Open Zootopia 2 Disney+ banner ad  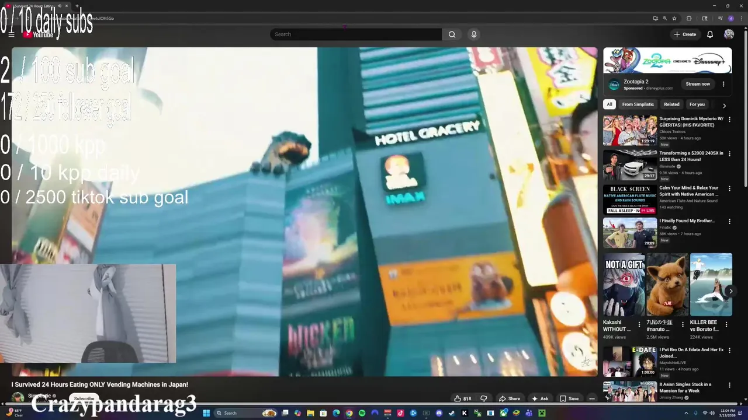point(667,61)
